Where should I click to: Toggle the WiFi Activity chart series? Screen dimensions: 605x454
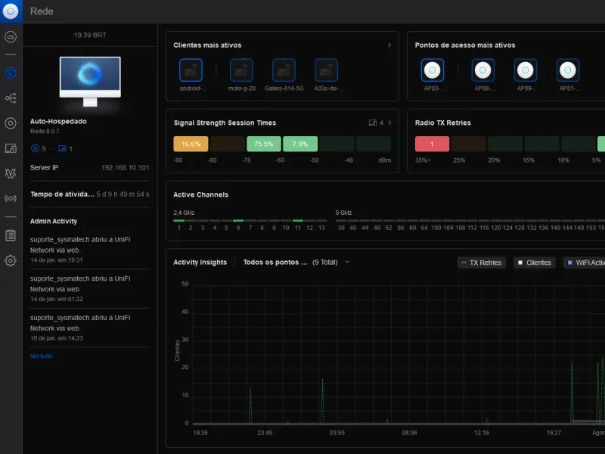click(585, 263)
